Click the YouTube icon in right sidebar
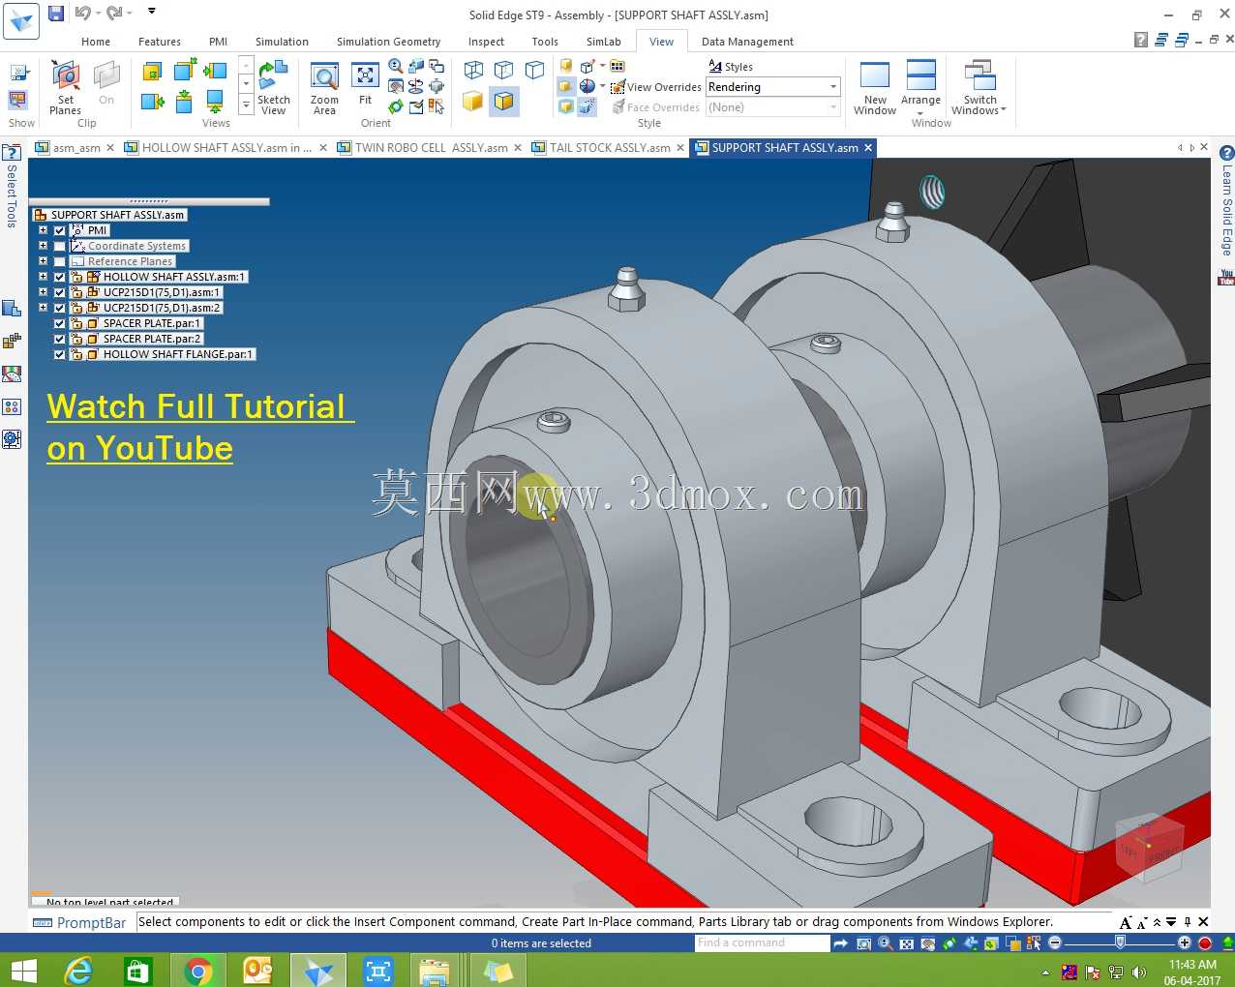Image resolution: width=1235 pixels, height=987 pixels. [1226, 278]
